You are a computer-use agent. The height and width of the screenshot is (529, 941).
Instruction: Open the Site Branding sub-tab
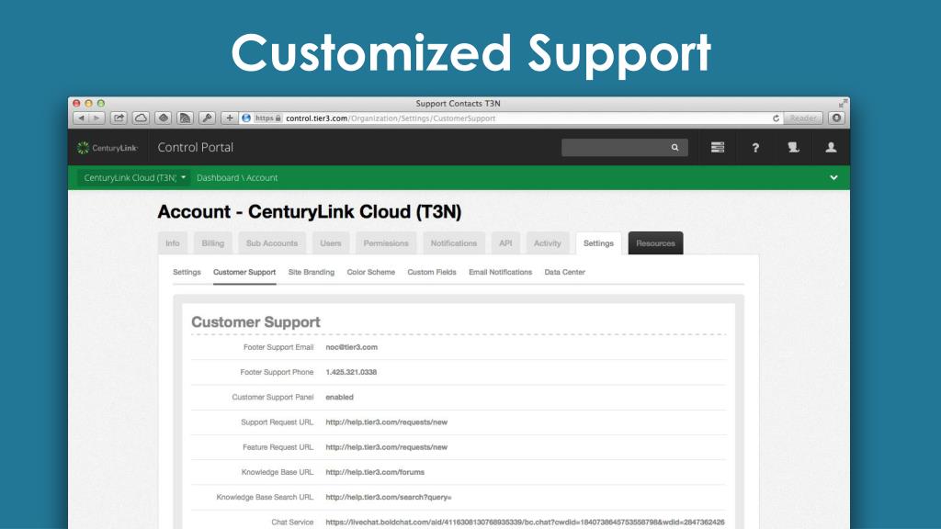312,272
